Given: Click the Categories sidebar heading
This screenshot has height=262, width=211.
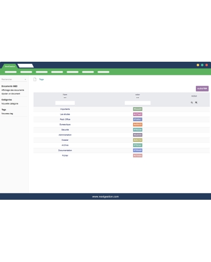Looking at the screenshot, I should (6, 100).
